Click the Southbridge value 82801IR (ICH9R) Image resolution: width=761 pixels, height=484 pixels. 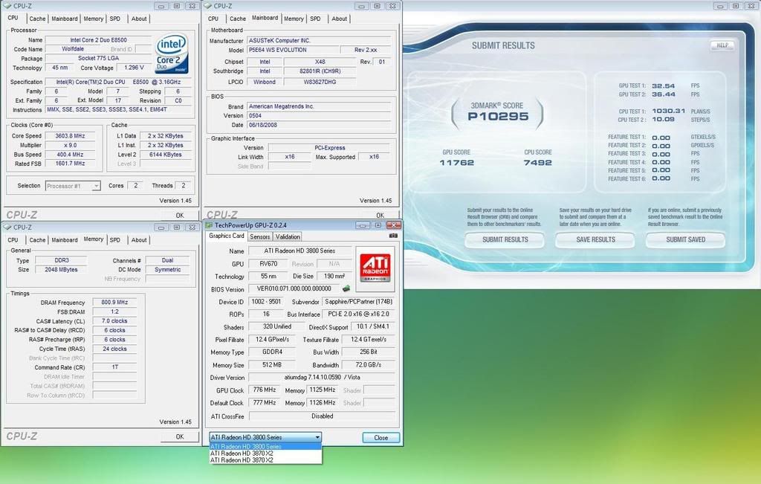click(320, 71)
